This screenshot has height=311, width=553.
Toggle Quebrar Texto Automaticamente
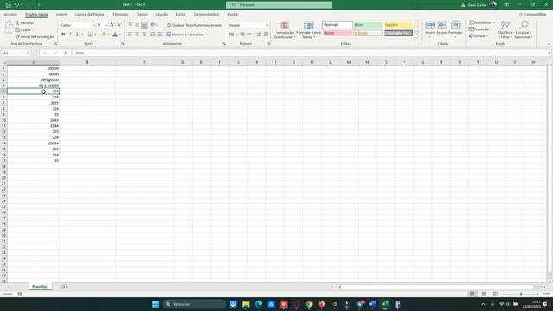click(x=194, y=25)
